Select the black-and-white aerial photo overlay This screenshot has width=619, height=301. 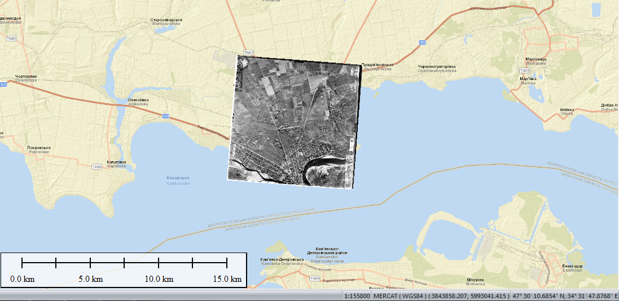(x=293, y=121)
